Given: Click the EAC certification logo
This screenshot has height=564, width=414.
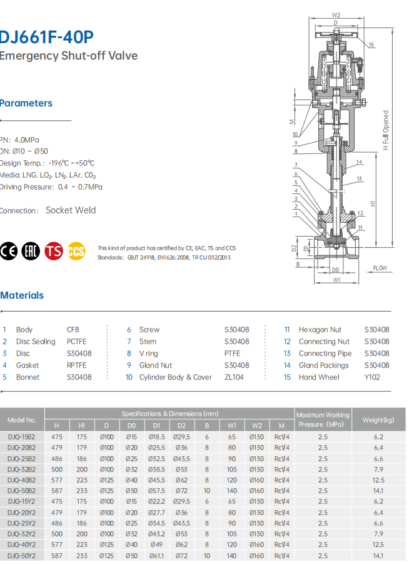Looking at the screenshot, I should point(31,251).
